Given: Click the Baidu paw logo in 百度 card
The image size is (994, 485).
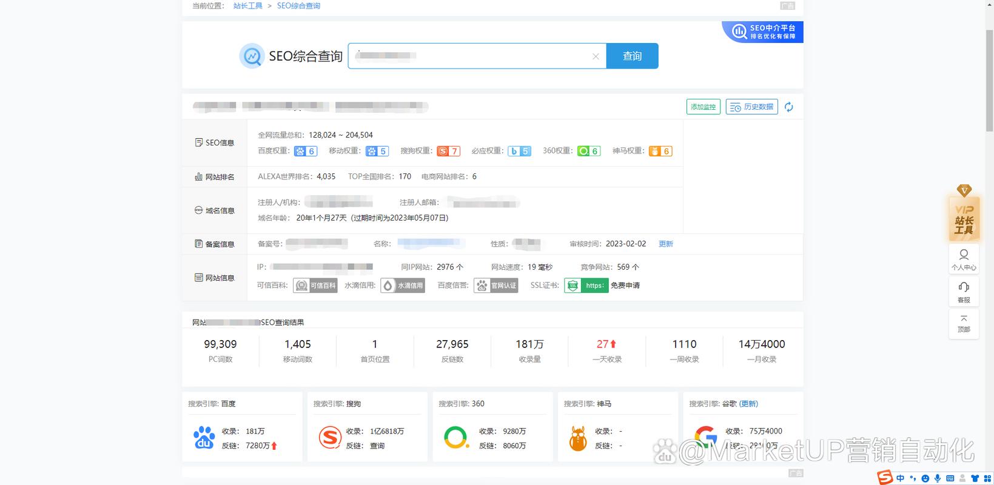Looking at the screenshot, I should [204, 438].
